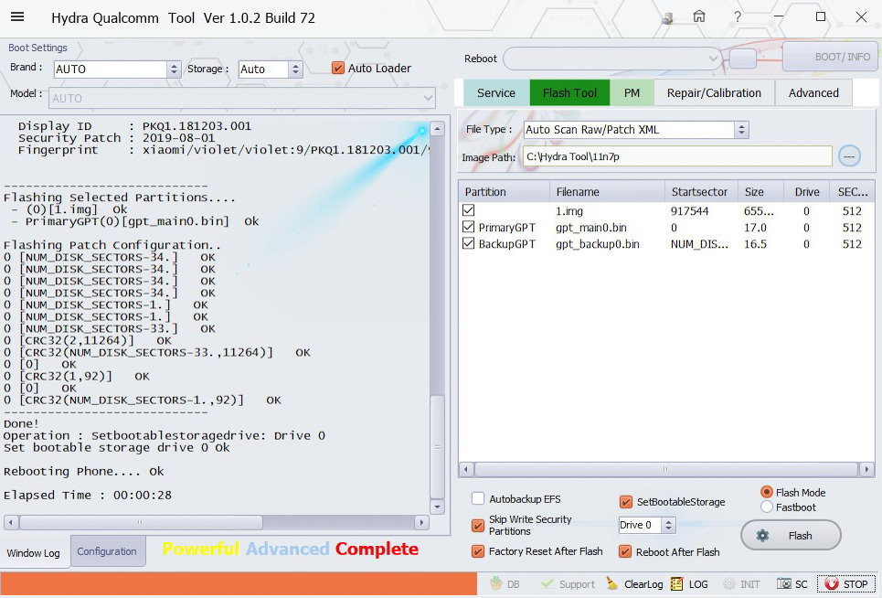This screenshot has height=598, width=882.
Task: Click log vertical scrollbar thumb
Action: tap(437, 447)
